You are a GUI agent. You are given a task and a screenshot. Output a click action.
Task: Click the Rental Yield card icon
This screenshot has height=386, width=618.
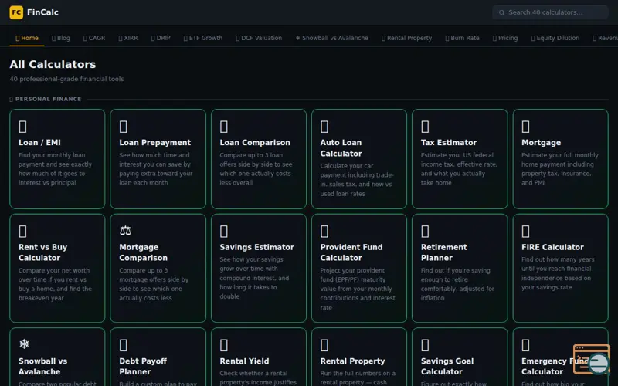(x=224, y=345)
